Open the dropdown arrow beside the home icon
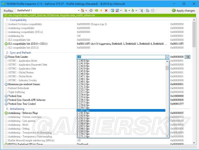 (x=86, y=10)
